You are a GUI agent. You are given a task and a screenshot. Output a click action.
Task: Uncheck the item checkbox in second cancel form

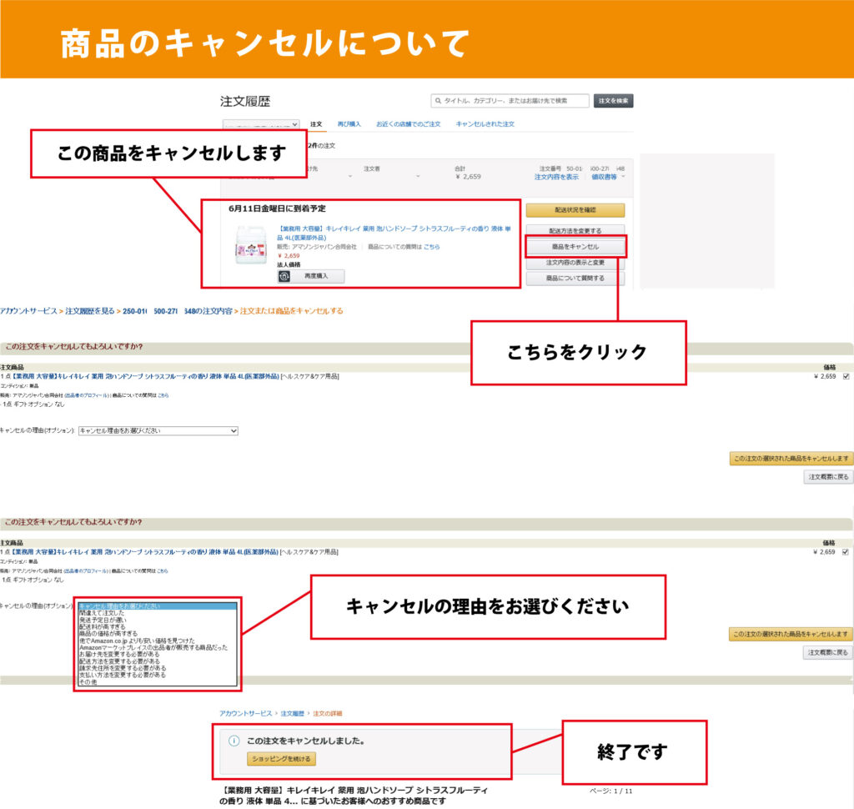point(846,552)
